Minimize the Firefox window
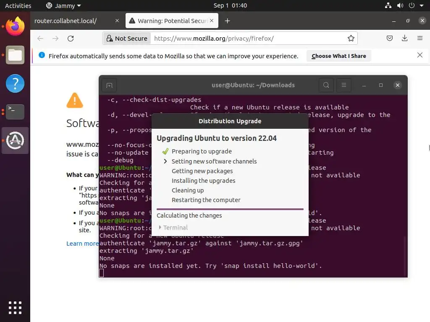Screen dimensions: 430x322 coord(394,21)
